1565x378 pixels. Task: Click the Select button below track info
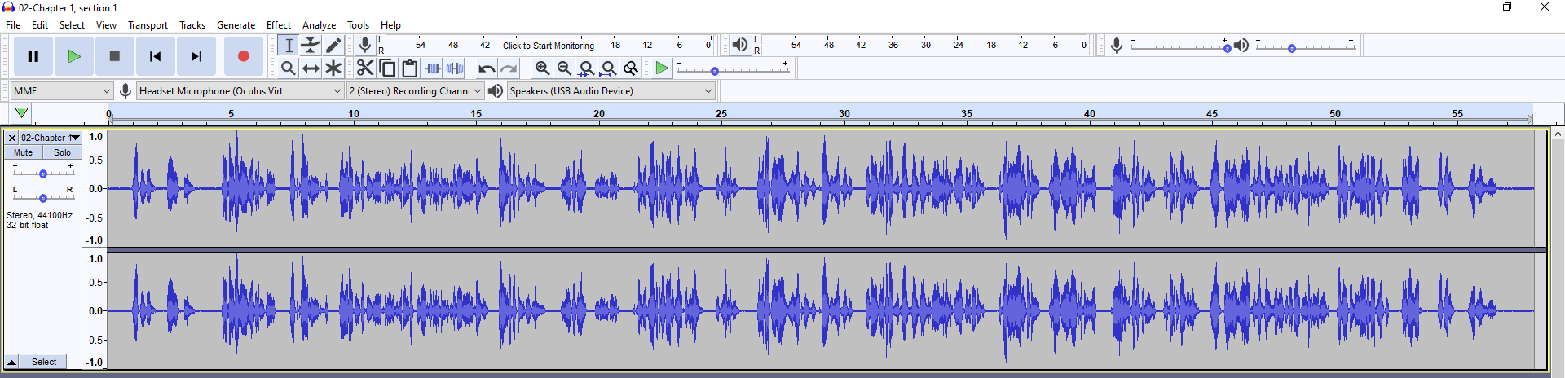pyautogui.click(x=44, y=362)
